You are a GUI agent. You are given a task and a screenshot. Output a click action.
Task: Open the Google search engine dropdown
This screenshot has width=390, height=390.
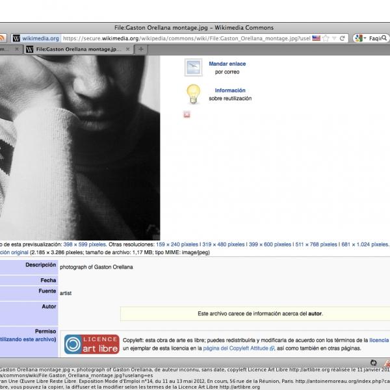point(361,38)
